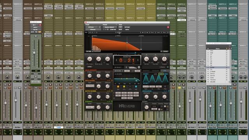249x140 pixels.
Task: Open the Input Echoes Type dropdown
Action: (x=90, y=86)
